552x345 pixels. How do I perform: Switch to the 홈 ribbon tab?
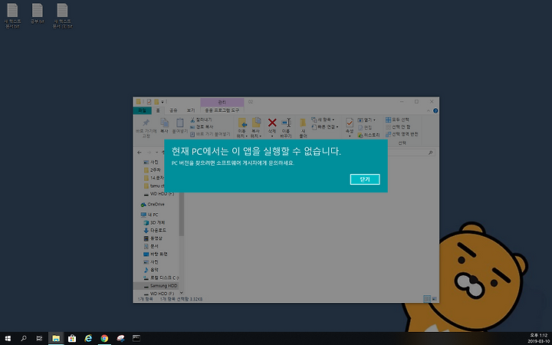click(x=158, y=110)
